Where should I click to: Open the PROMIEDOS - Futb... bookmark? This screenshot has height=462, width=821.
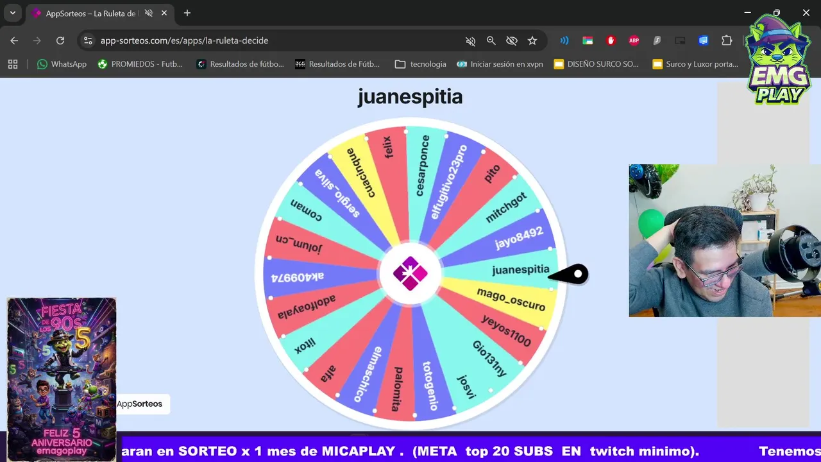tap(140, 64)
